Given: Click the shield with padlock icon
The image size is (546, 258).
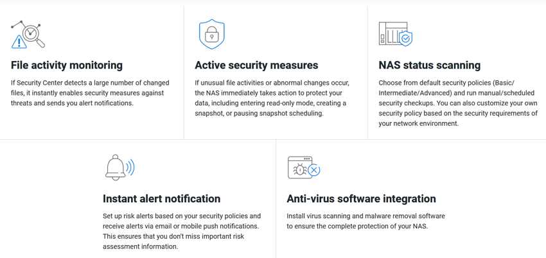Looking at the screenshot, I should coord(212,34).
